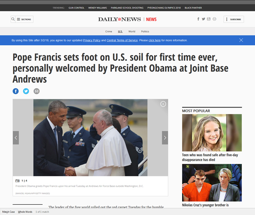255x215 pixels.
Task: Share article via blue Facebook button
Action: tap(16, 91)
